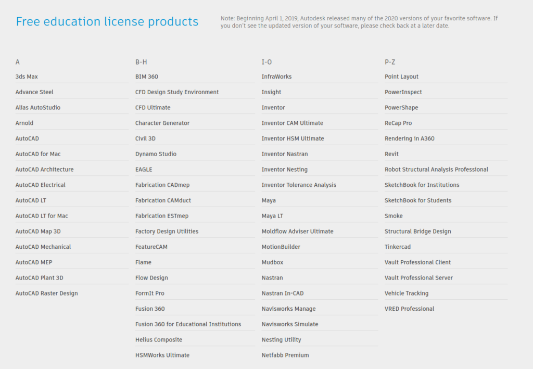
Task: Open Robot Structural Analysis Professional
Action: 437,169
